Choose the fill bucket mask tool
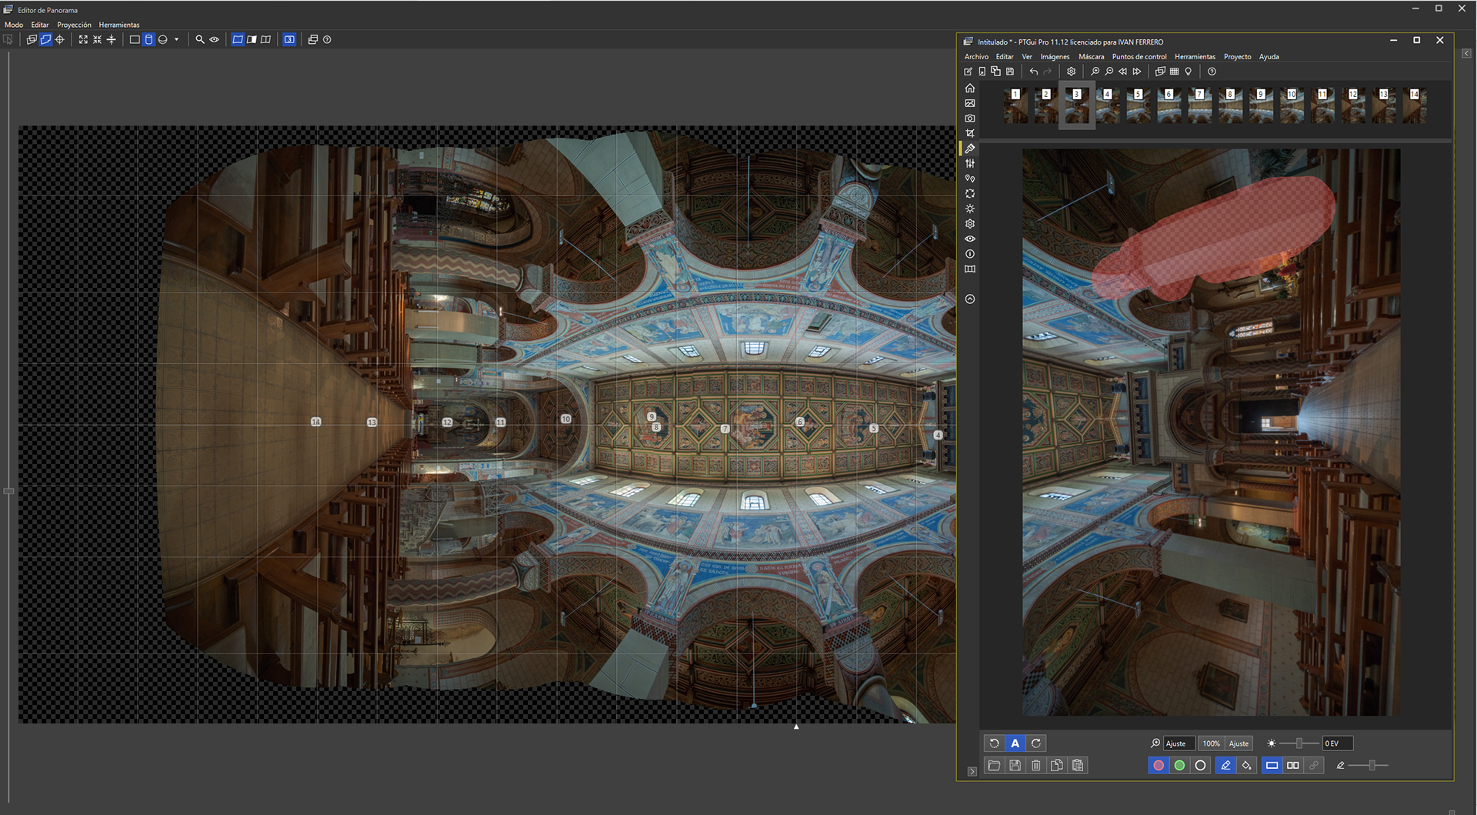The height and width of the screenshot is (815, 1477). pyautogui.click(x=1246, y=765)
